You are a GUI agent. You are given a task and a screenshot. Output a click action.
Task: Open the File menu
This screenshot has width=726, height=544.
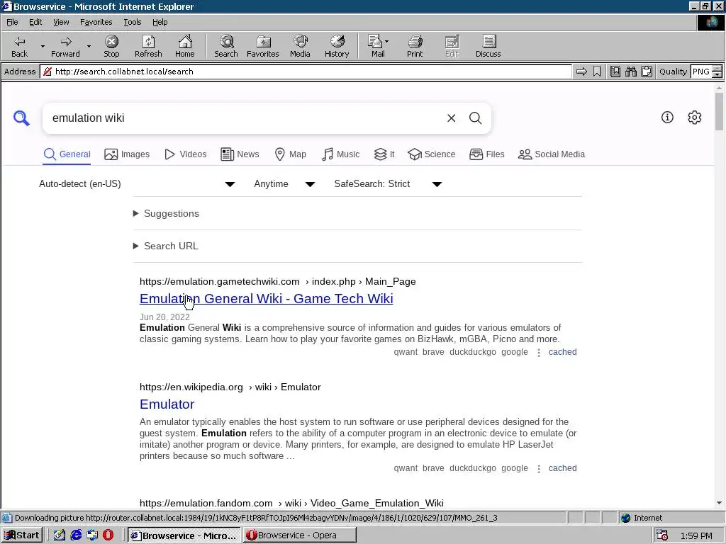click(x=12, y=22)
